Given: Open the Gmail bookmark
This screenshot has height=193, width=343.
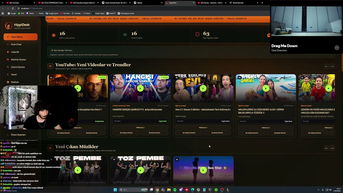Looking at the screenshot, I should (x=86, y=13).
